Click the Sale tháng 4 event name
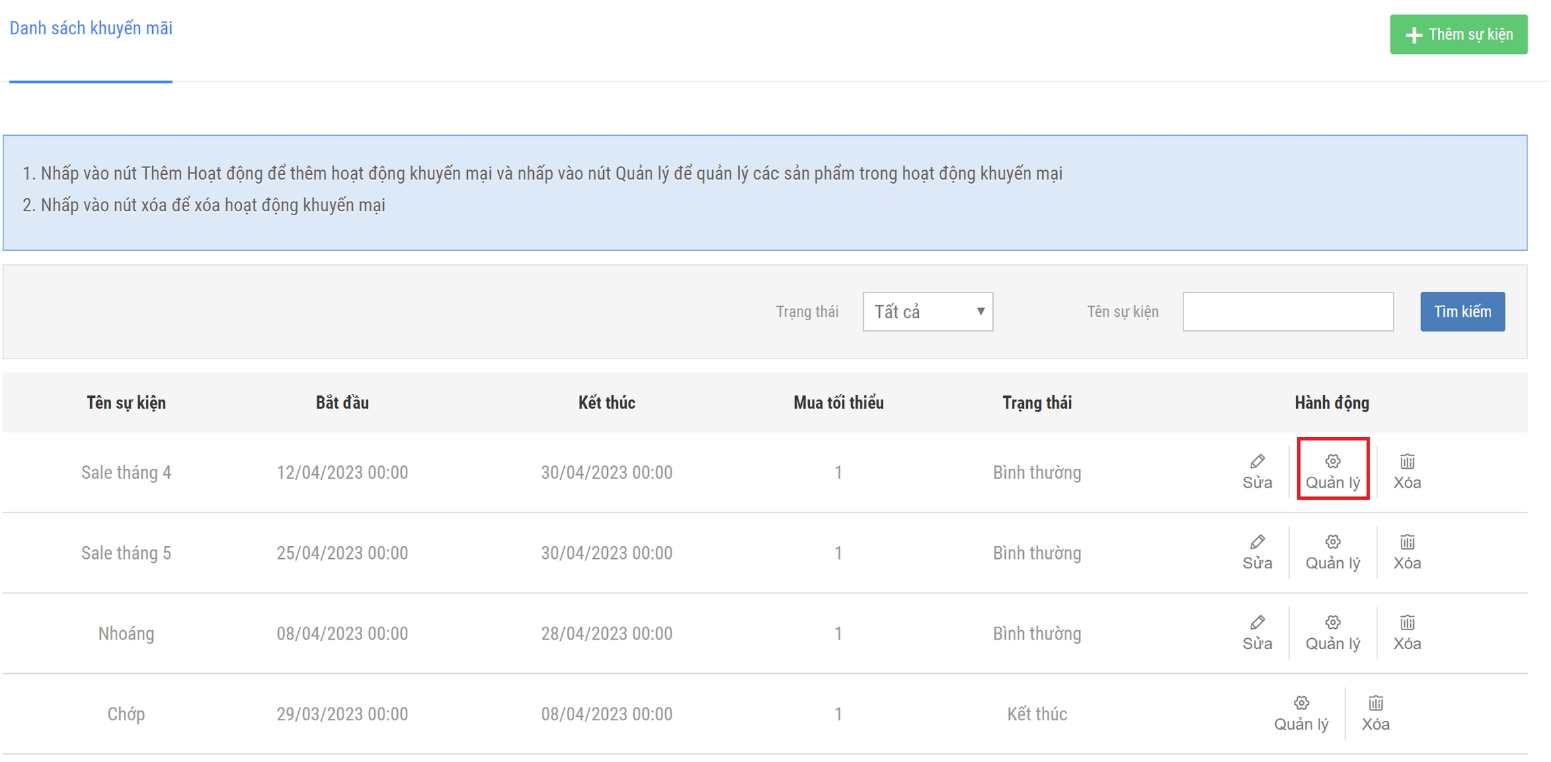 click(x=126, y=472)
